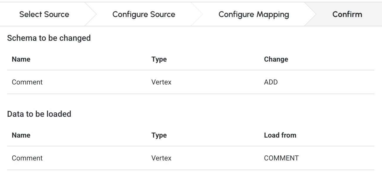Click chevron separator after Select Source step
Image resolution: width=382 pixels, height=176 pixels.
pyautogui.click(x=91, y=14)
